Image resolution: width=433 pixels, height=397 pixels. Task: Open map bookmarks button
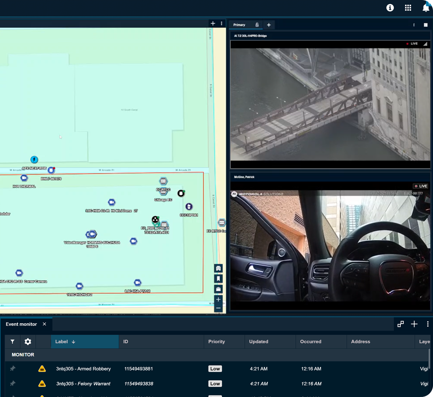[x=218, y=279]
